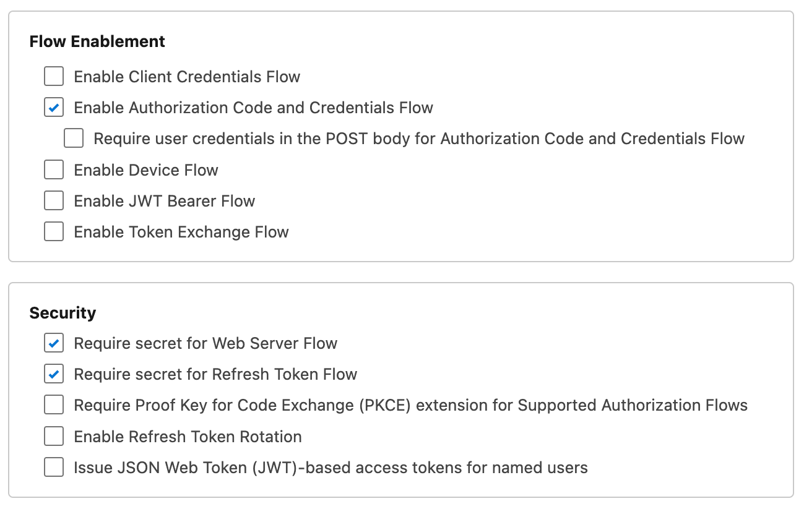Enable Token Exchange Flow

[54, 231]
